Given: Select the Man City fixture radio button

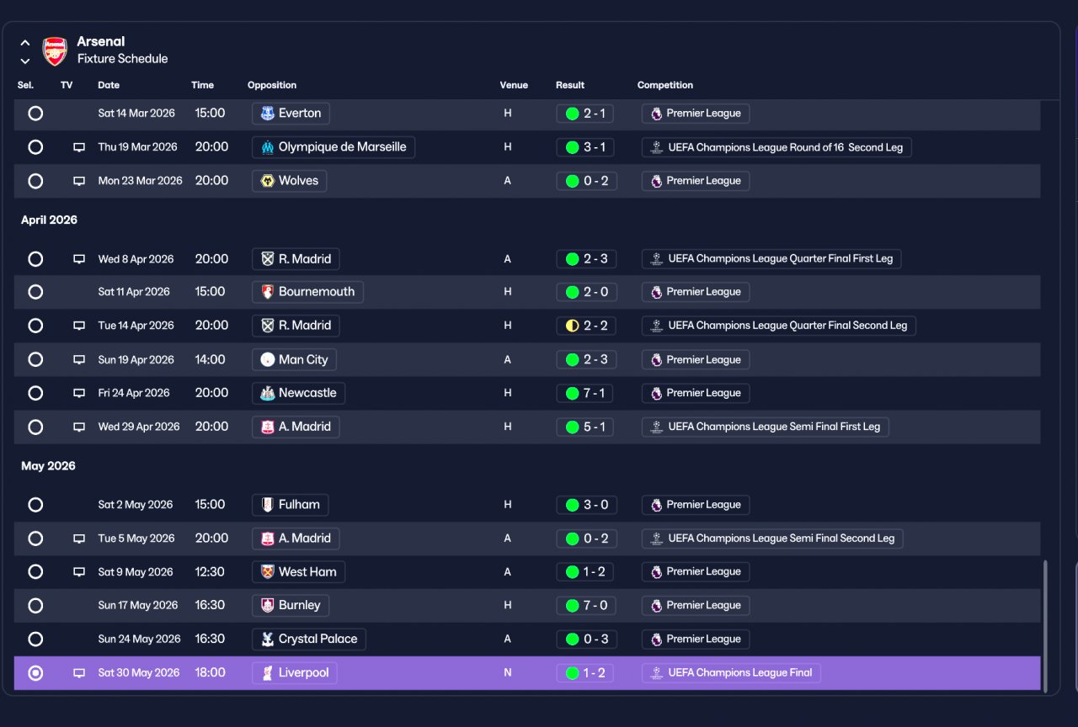Looking at the screenshot, I should point(35,359).
